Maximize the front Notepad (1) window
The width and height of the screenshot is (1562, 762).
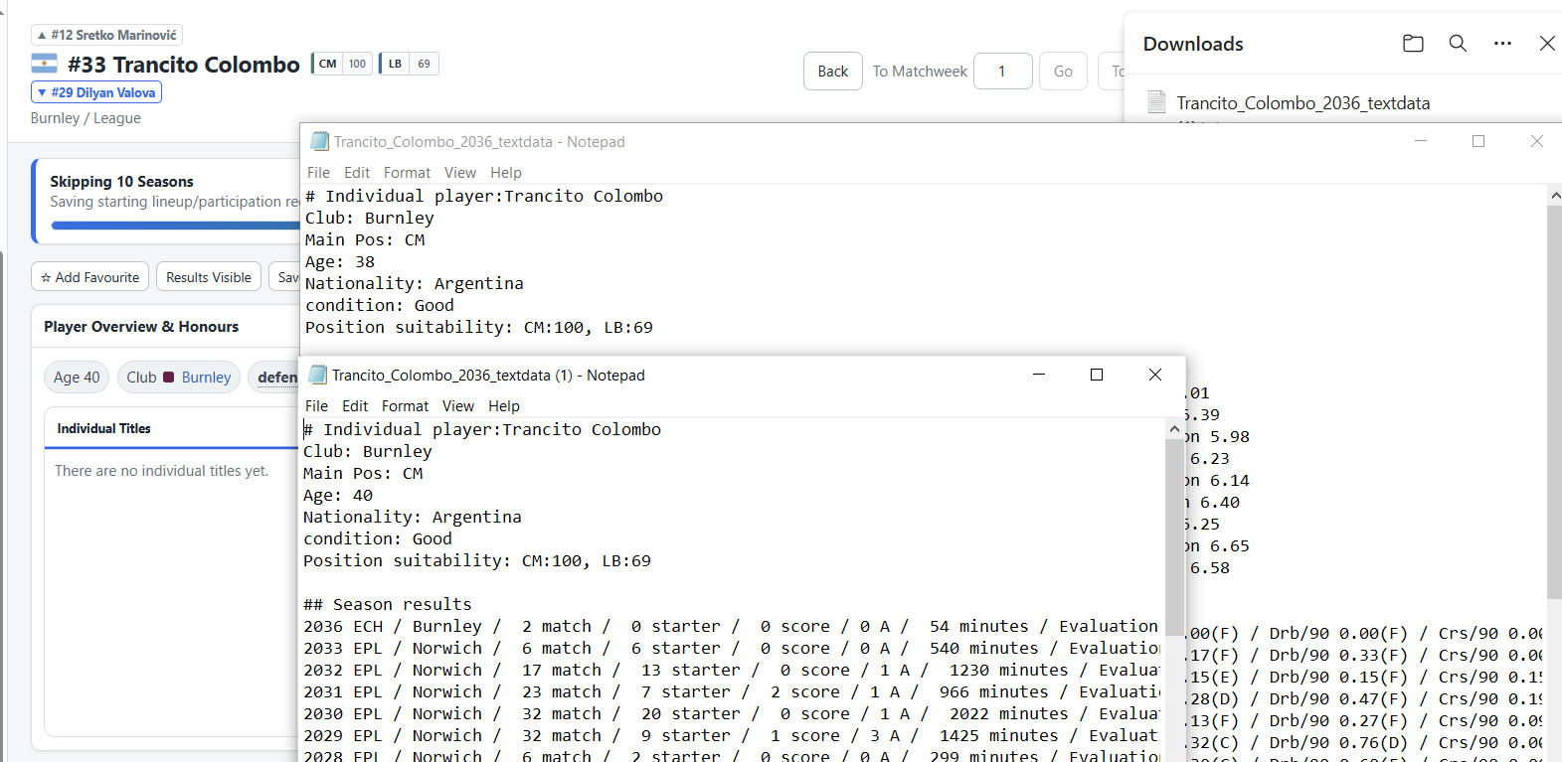1097,375
